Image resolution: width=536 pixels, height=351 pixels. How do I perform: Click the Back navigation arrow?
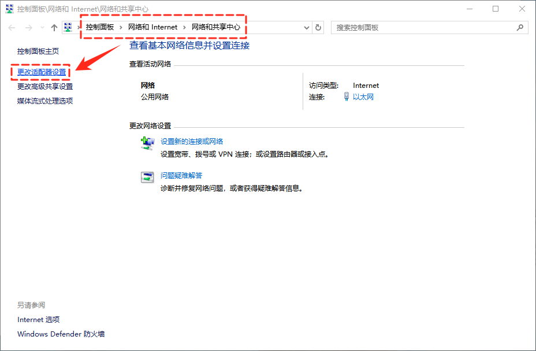click(12, 28)
